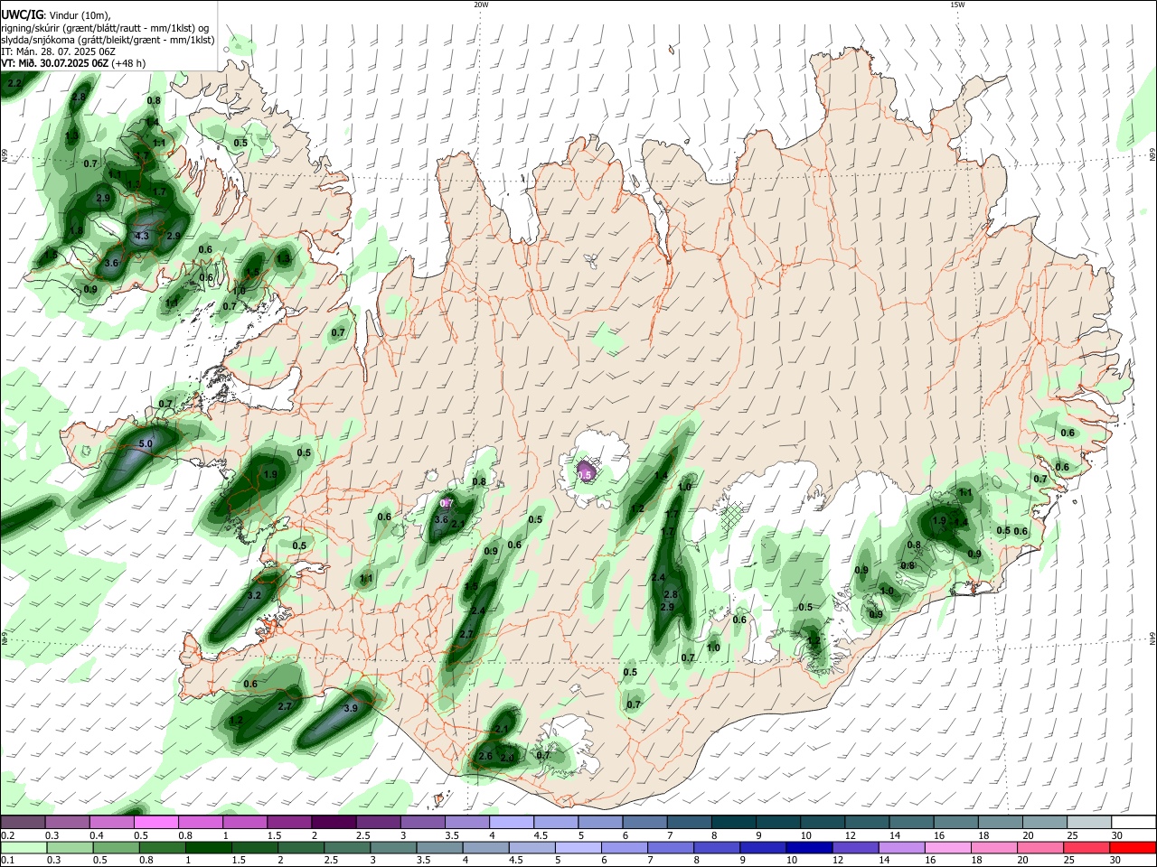Click the 0.2 label in the legend
Viewport: 1157px width, 867px height.
click(x=8, y=835)
